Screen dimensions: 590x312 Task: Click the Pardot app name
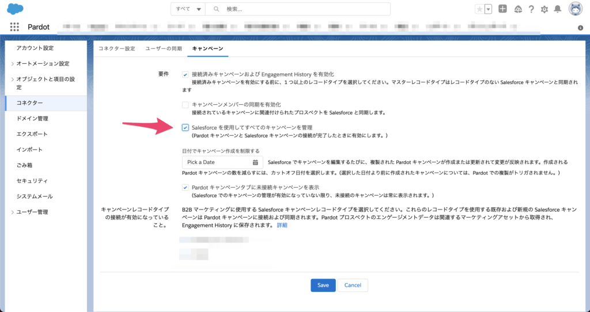(39, 27)
